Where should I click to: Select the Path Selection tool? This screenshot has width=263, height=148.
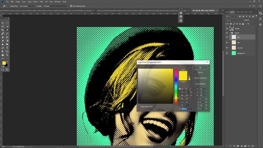[x=2, y=51]
